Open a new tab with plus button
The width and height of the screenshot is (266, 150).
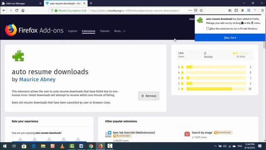pos(91,3)
